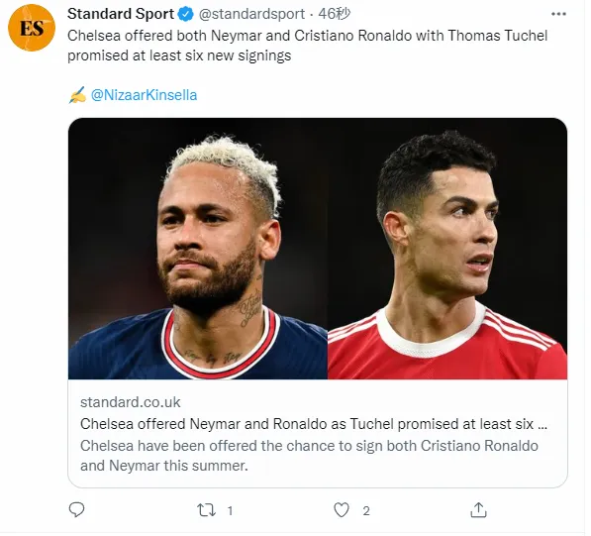Click the tweet text about Chelsea signings
Viewport: 591px width, 536px height.
coord(308,46)
